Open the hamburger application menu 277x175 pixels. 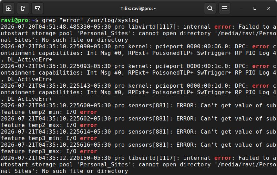(x=225, y=8)
